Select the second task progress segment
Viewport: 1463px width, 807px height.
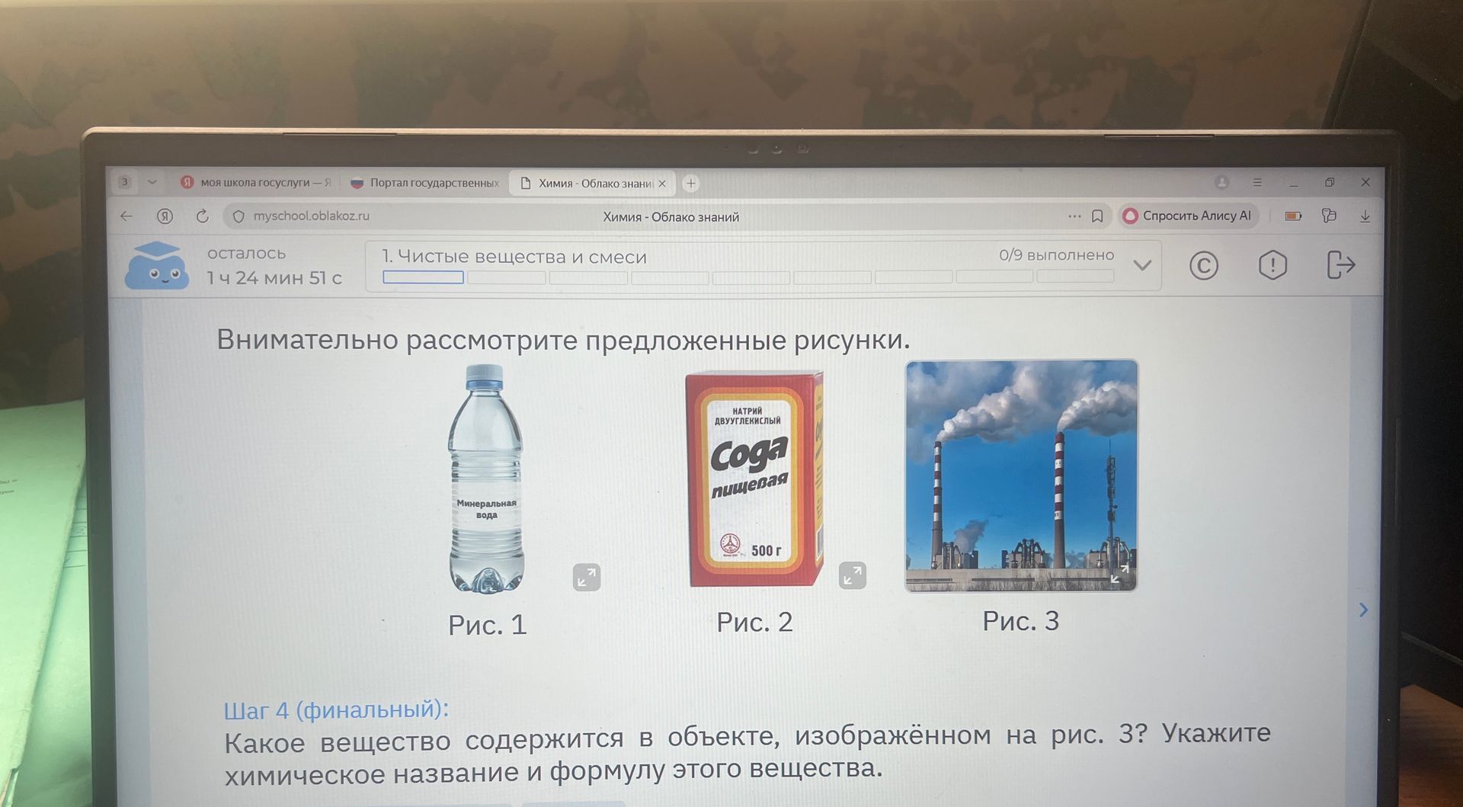(x=506, y=277)
